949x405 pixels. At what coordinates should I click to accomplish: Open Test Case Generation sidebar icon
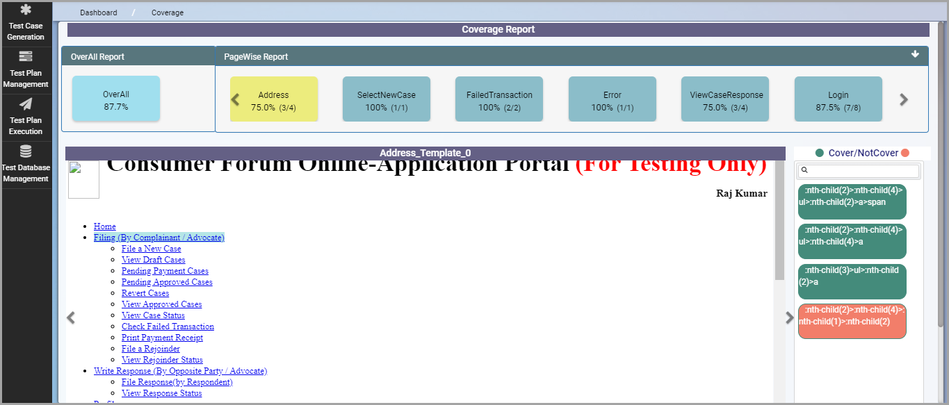tap(26, 10)
